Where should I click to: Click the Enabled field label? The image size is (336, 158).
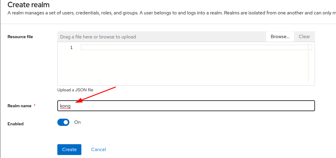click(x=15, y=124)
